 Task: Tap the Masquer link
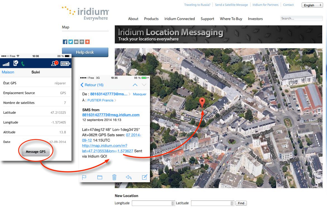tap(140, 94)
